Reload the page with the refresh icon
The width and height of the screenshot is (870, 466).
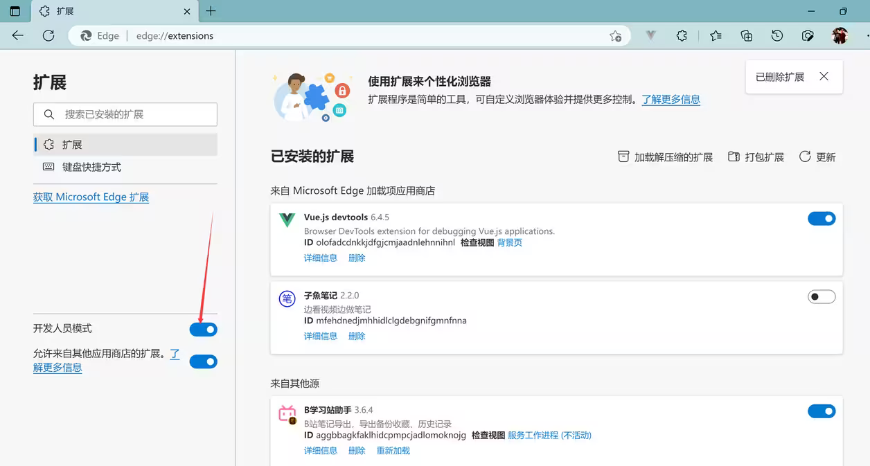[x=48, y=36]
